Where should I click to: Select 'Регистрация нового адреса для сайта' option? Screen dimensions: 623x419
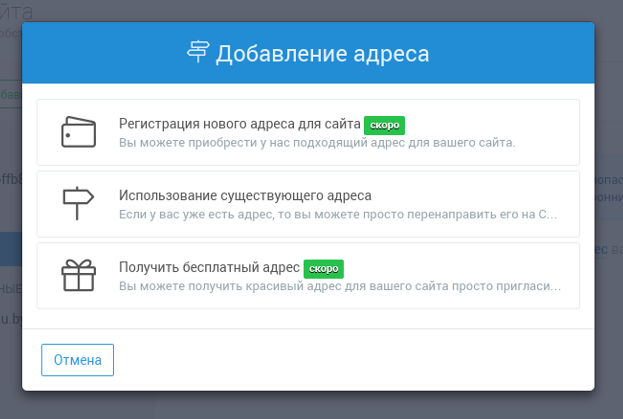308,132
